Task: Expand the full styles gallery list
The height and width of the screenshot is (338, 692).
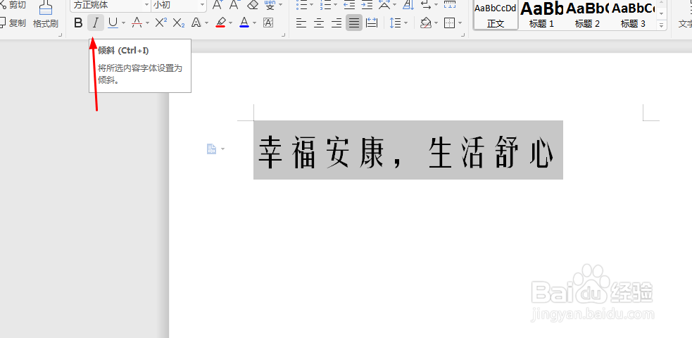Action: point(661,25)
